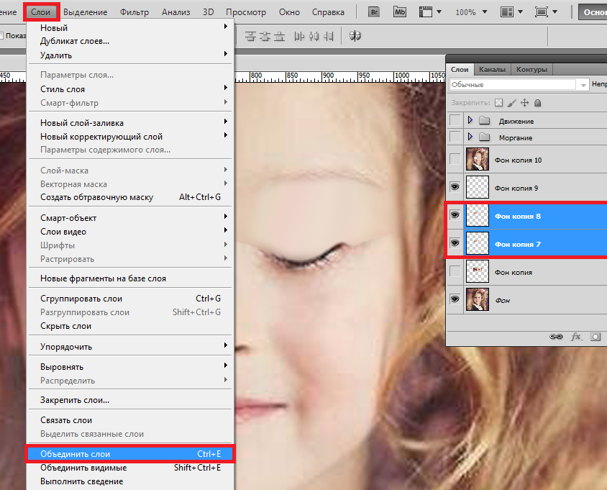607x490 pixels.
Task: Select the Фон копия 7 layer name
Action: point(518,245)
